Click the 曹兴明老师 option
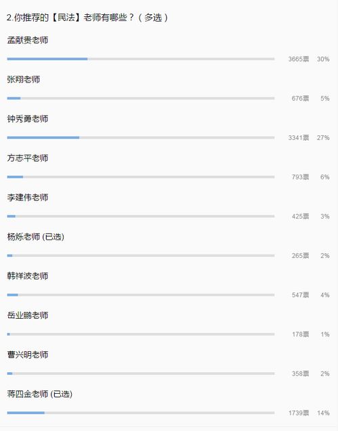The height and width of the screenshot is (431, 338). click(28, 355)
